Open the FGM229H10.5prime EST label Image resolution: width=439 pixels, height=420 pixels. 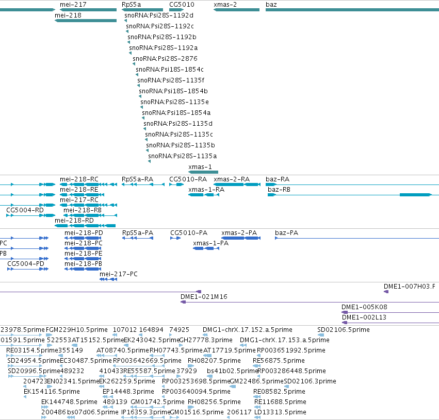pyautogui.click(x=77, y=330)
